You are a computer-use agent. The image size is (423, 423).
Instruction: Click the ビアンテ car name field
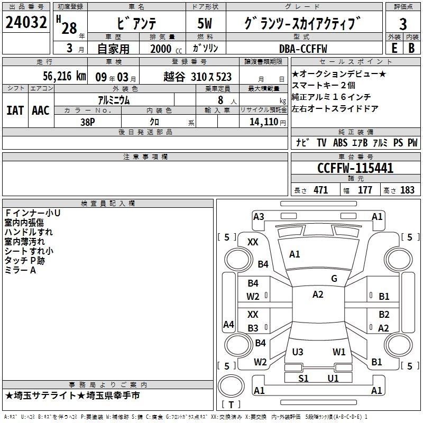click(x=136, y=24)
